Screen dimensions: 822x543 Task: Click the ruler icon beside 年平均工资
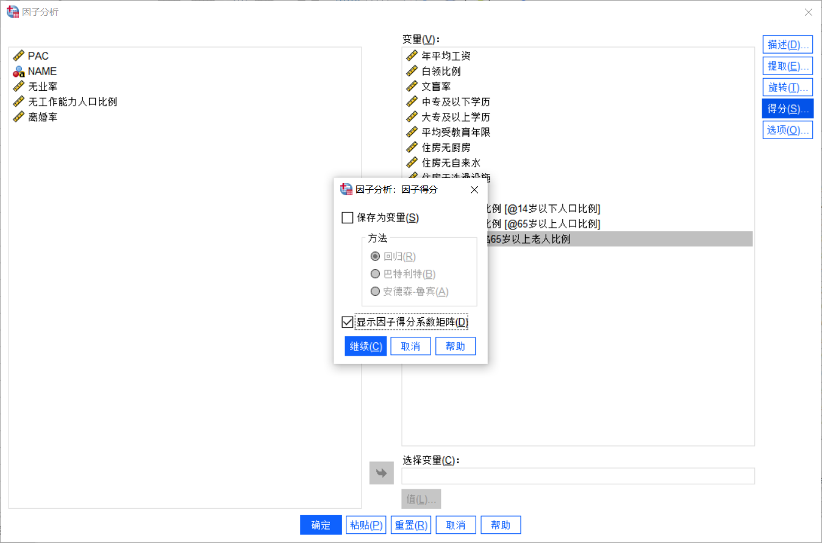pos(412,56)
